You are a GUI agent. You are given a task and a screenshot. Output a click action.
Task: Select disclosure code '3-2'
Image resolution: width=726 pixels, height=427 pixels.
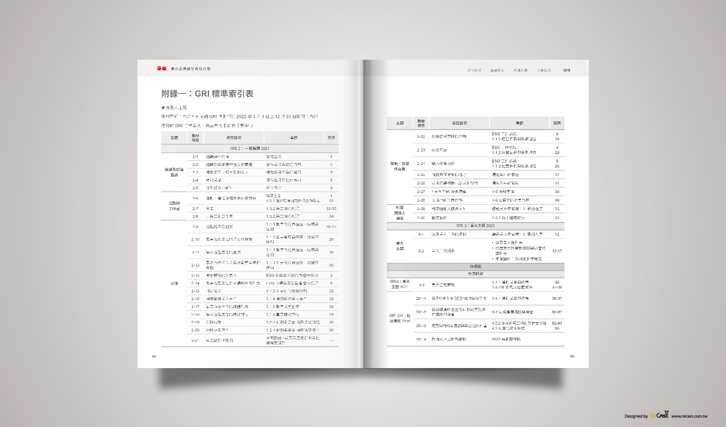(421, 251)
